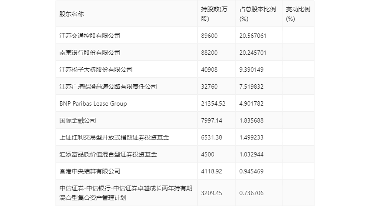Screen dimensions: 370x206
Task: Click the 1.835688 percentage value
Action: (x=251, y=120)
